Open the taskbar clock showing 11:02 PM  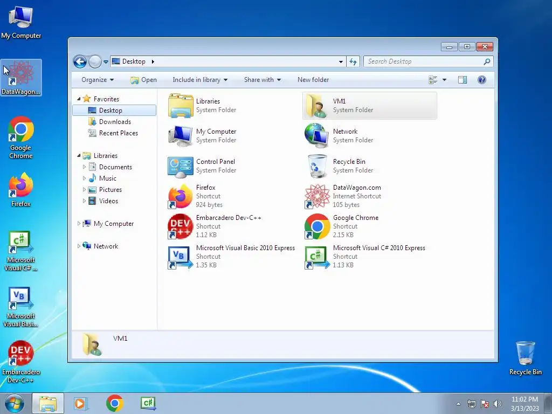525,404
